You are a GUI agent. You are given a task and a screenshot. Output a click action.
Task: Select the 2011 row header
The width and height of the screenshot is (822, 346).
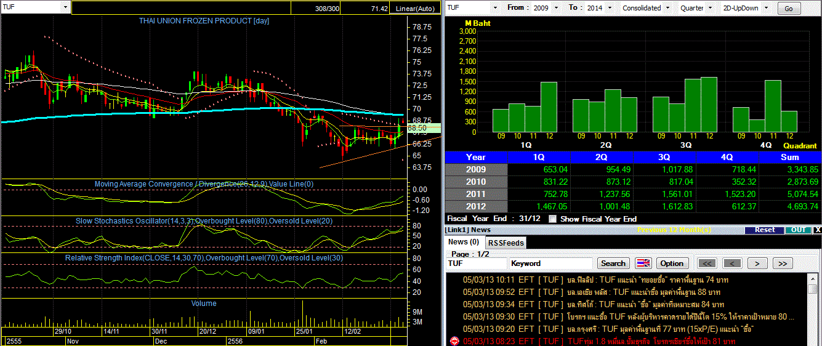pos(475,194)
